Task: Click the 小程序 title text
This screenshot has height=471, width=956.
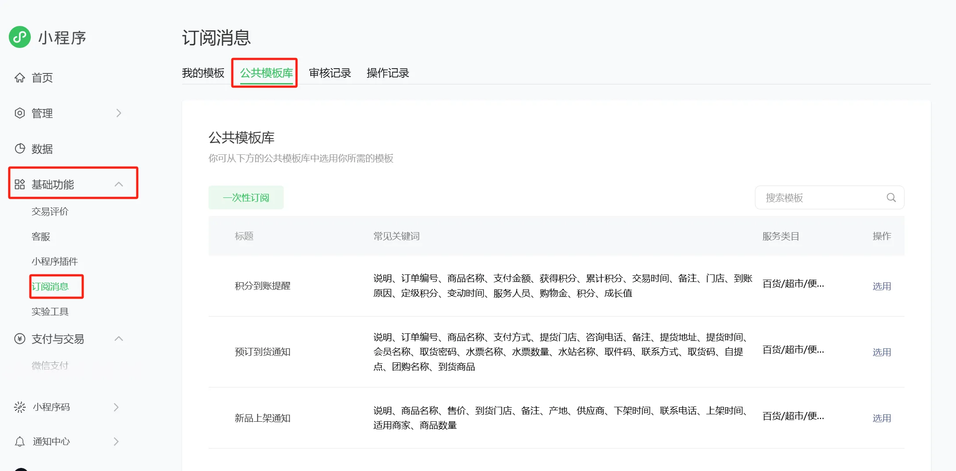Action: pos(62,38)
